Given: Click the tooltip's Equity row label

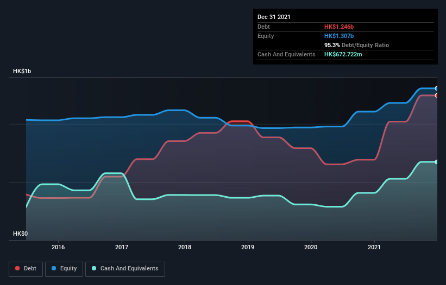Looking at the screenshot, I should tap(266, 36).
